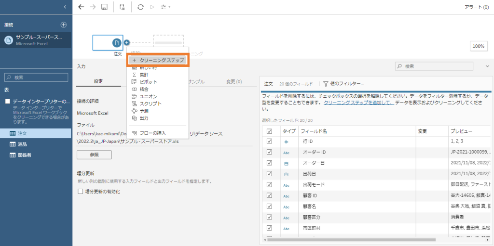Open Abc type dropdown for 顧客名
Image resolution: width=494 pixels, height=246 pixels.
click(287, 207)
